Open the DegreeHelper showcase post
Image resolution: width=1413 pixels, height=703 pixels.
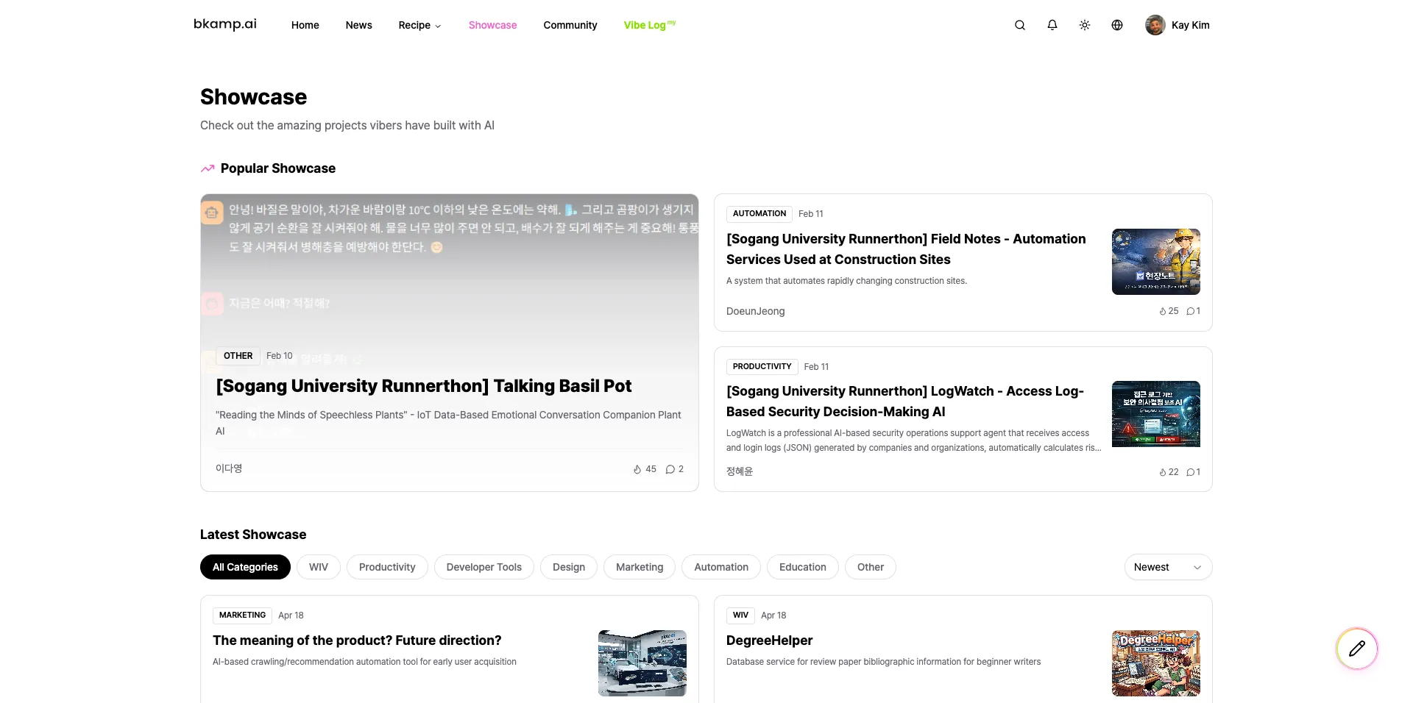[x=768, y=640]
